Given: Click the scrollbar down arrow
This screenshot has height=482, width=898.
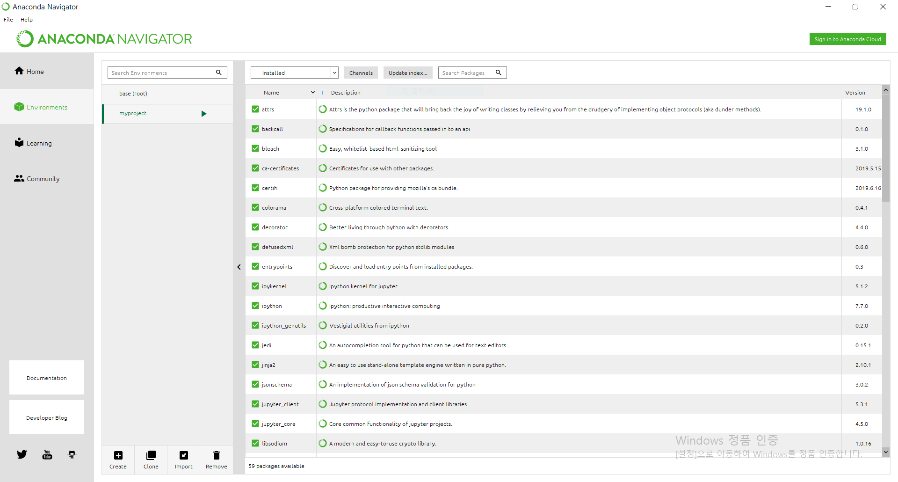Looking at the screenshot, I should [886, 452].
